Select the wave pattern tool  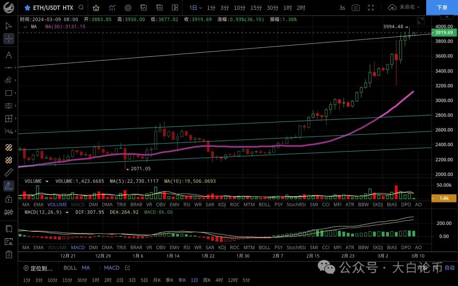pyautogui.click(x=8, y=131)
